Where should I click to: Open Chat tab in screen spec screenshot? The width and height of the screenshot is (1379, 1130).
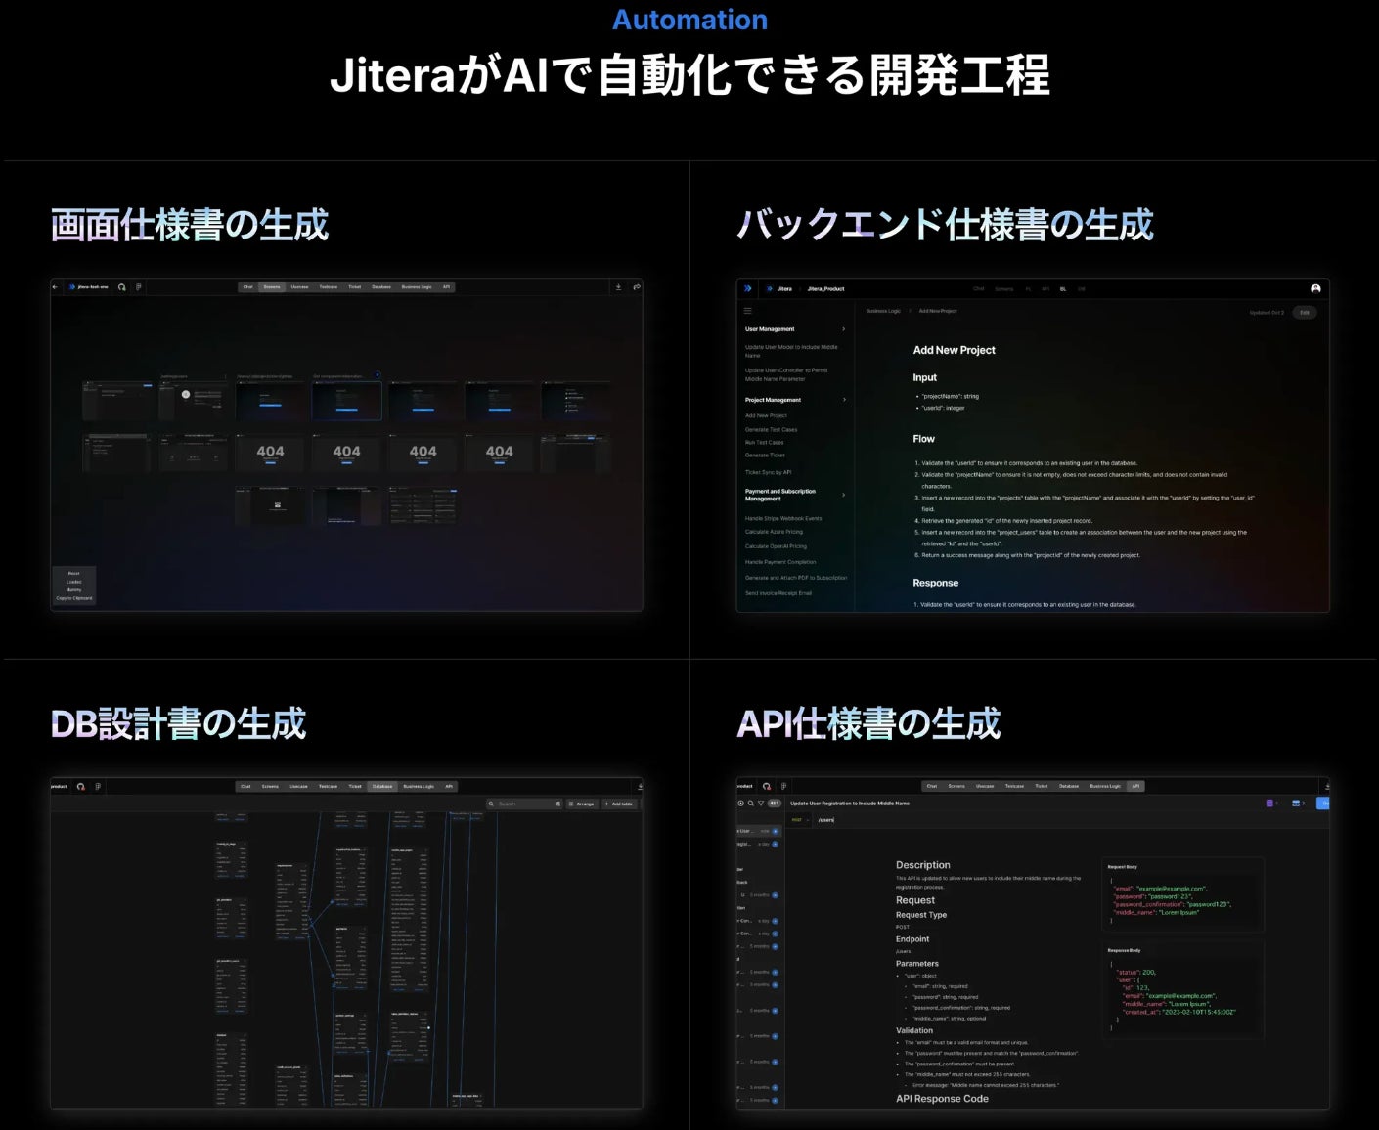(248, 287)
